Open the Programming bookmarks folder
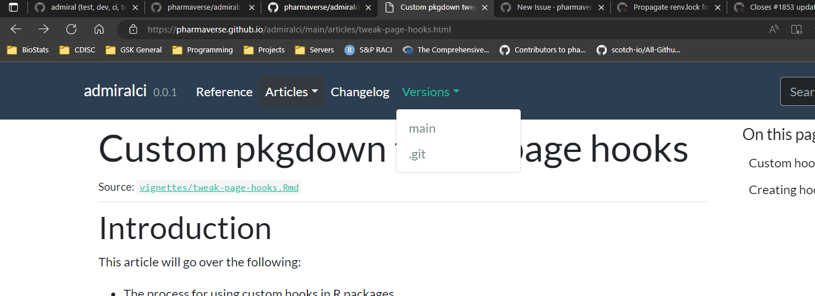The width and height of the screenshot is (815, 296). 203,50
